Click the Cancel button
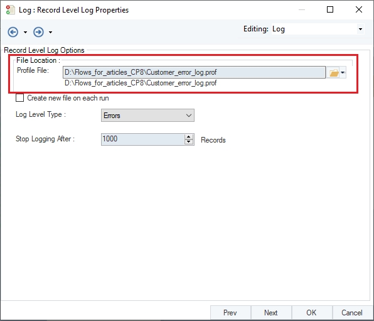374x321 pixels. 352,313
